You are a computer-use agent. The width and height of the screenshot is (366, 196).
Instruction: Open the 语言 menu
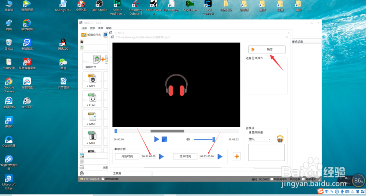click(x=101, y=28)
